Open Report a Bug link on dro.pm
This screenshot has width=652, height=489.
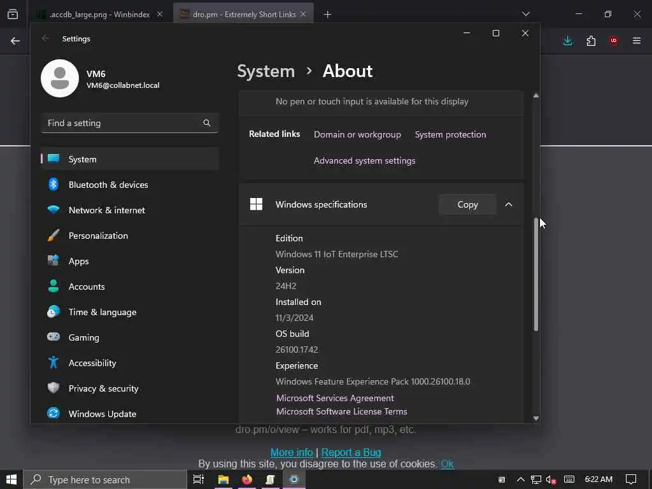coord(351,453)
